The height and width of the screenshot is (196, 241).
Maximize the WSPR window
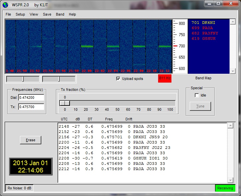(x=218, y=3)
